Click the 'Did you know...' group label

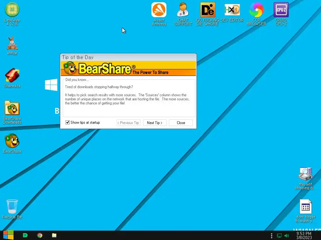point(77,80)
